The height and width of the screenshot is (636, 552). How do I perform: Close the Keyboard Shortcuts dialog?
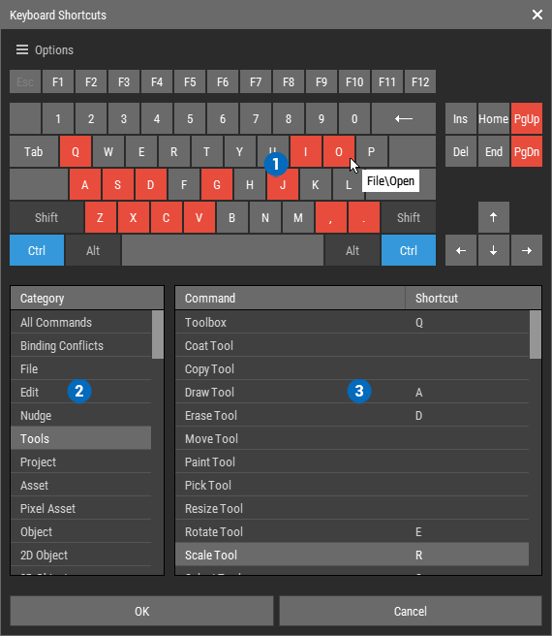coord(537,15)
